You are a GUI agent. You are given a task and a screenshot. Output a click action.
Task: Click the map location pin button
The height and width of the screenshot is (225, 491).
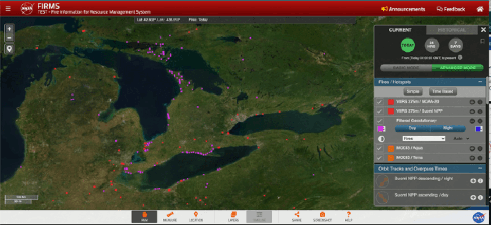tap(9, 49)
